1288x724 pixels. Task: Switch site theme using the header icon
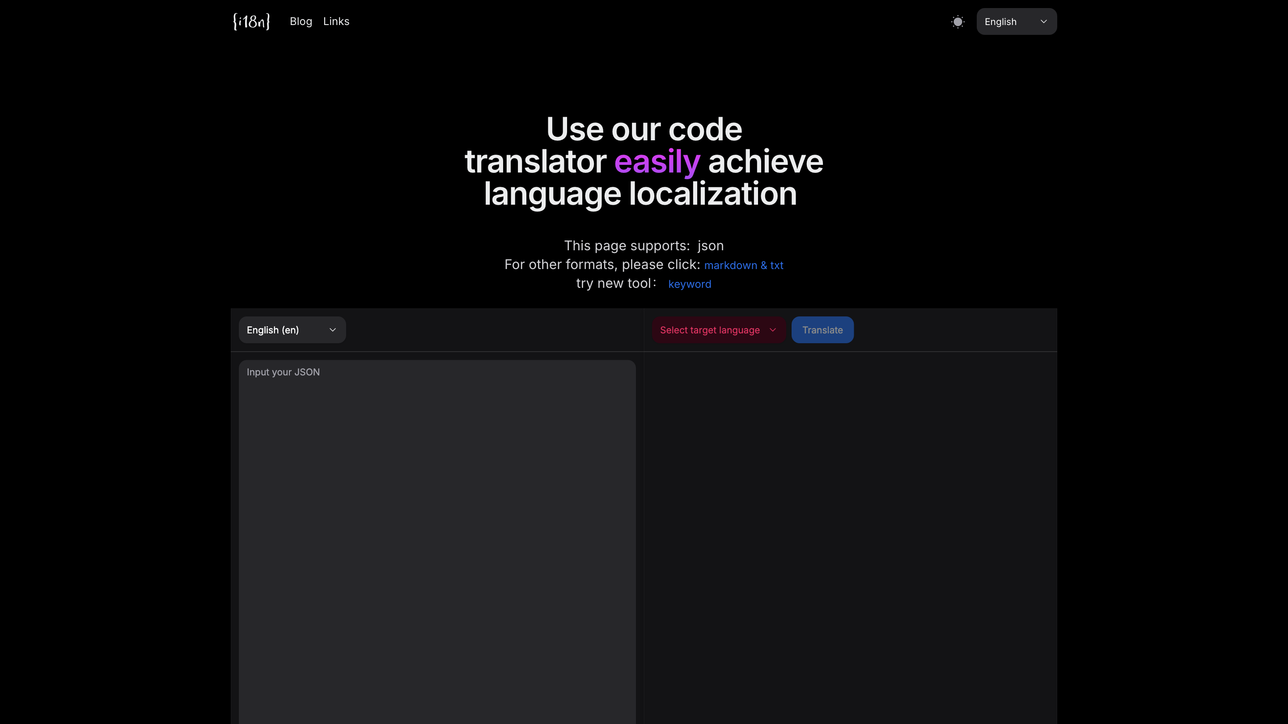pyautogui.click(x=958, y=21)
